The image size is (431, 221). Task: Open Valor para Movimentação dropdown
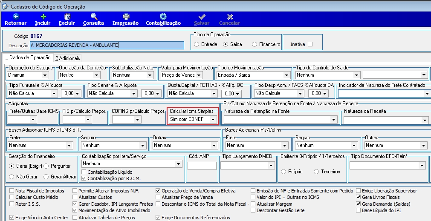point(199,75)
